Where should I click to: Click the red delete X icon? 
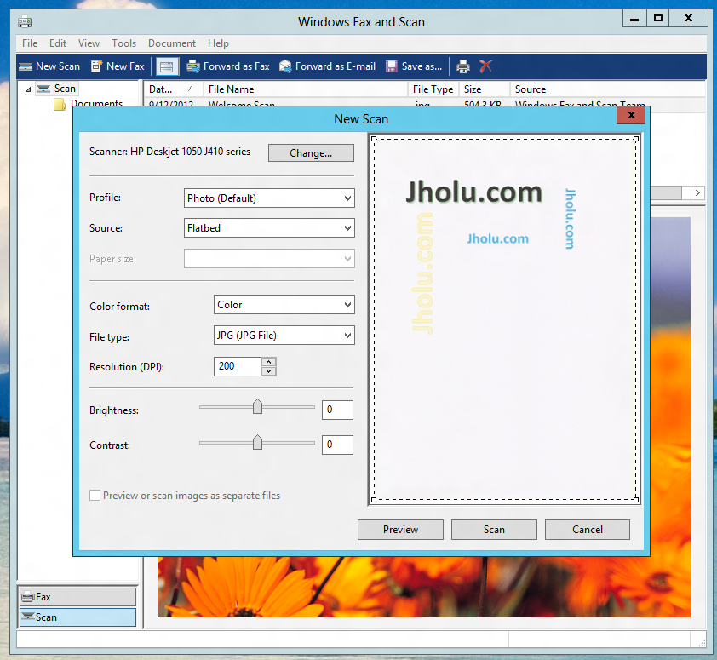point(485,66)
